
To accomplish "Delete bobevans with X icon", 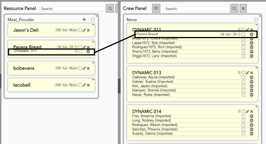I will tap(88, 68).
